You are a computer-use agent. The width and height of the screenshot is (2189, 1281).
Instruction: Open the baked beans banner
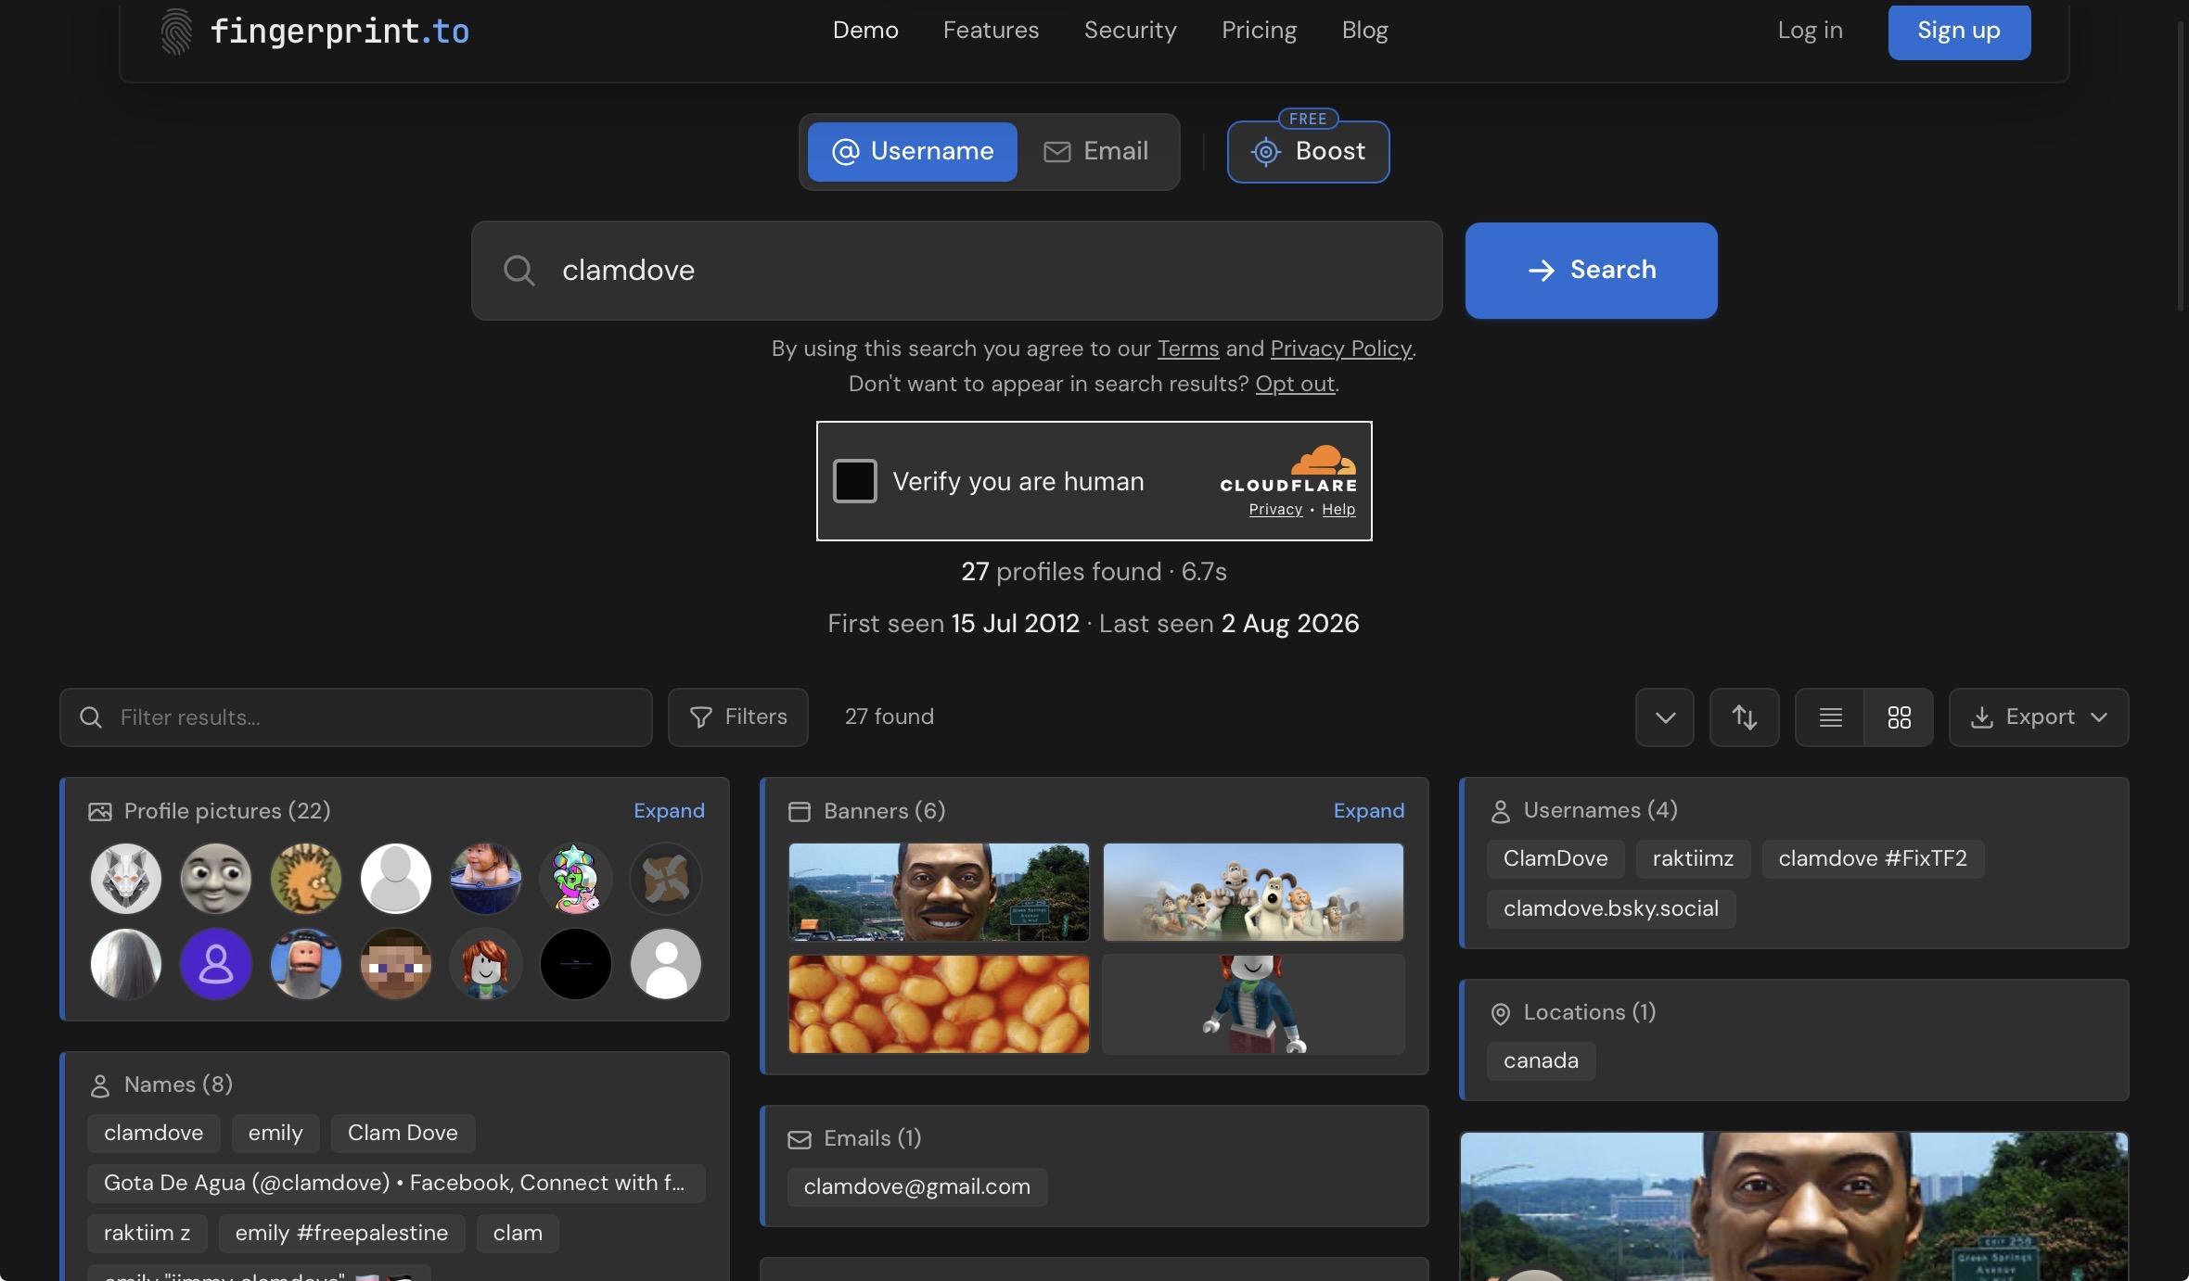point(939,1004)
